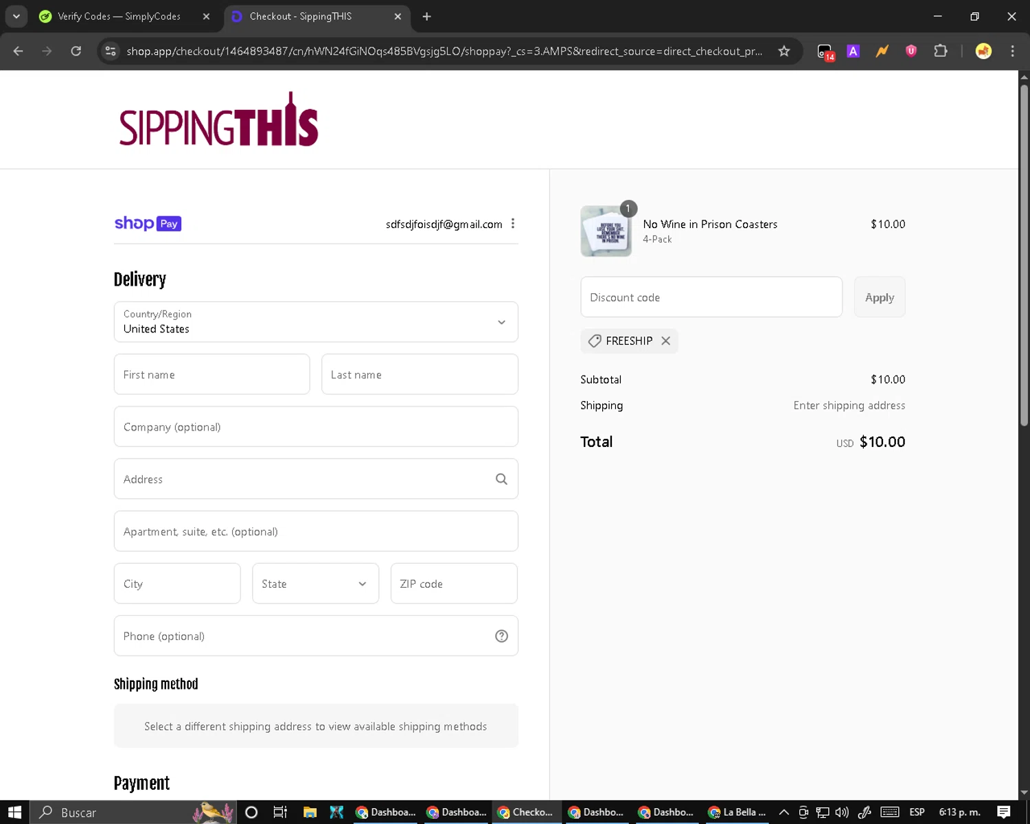Open the Chrome three-dot menu

(x=1012, y=51)
